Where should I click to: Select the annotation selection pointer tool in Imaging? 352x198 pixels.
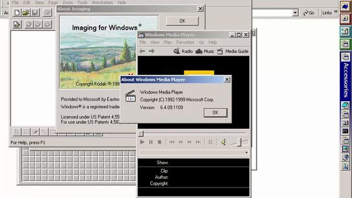pos(16,132)
